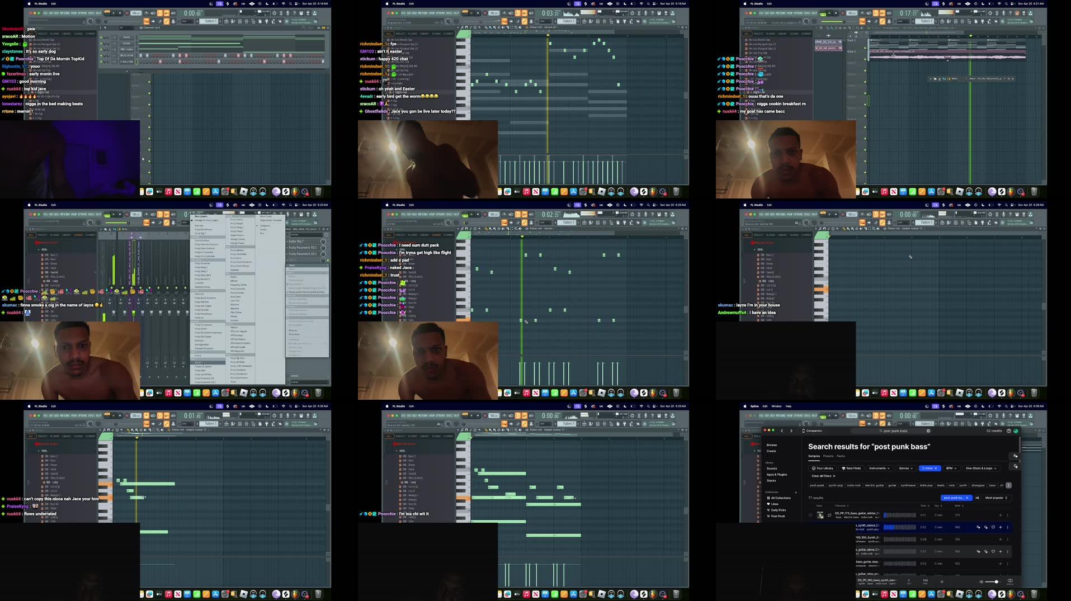This screenshot has width=1071, height=601.
Task: Click the waveform of the highlighted s_synth_dance row
Action: pos(900,527)
